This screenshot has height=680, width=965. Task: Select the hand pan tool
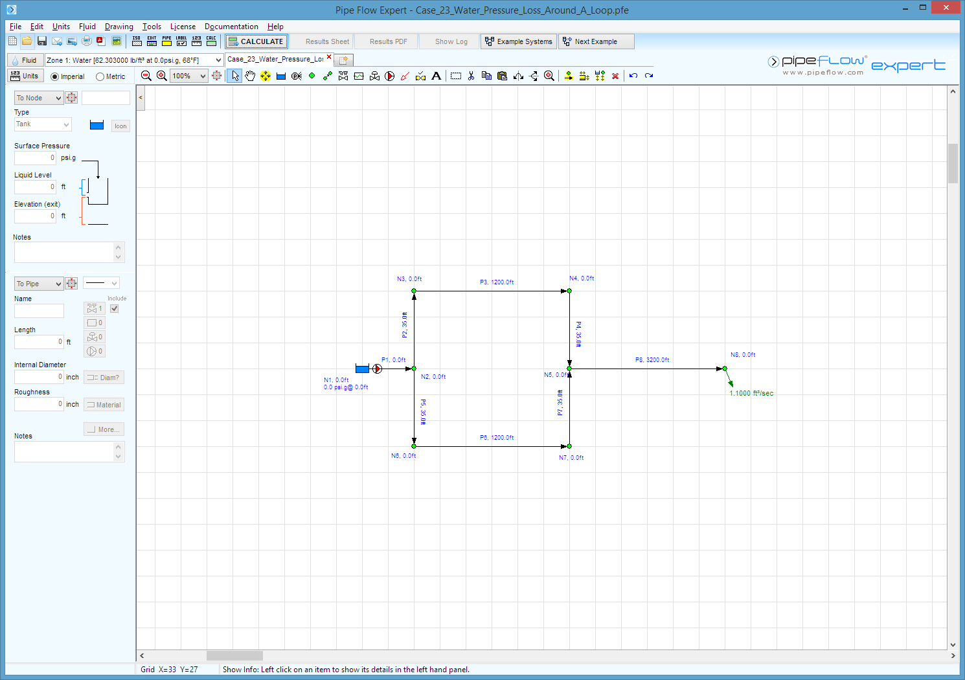[250, 76]
